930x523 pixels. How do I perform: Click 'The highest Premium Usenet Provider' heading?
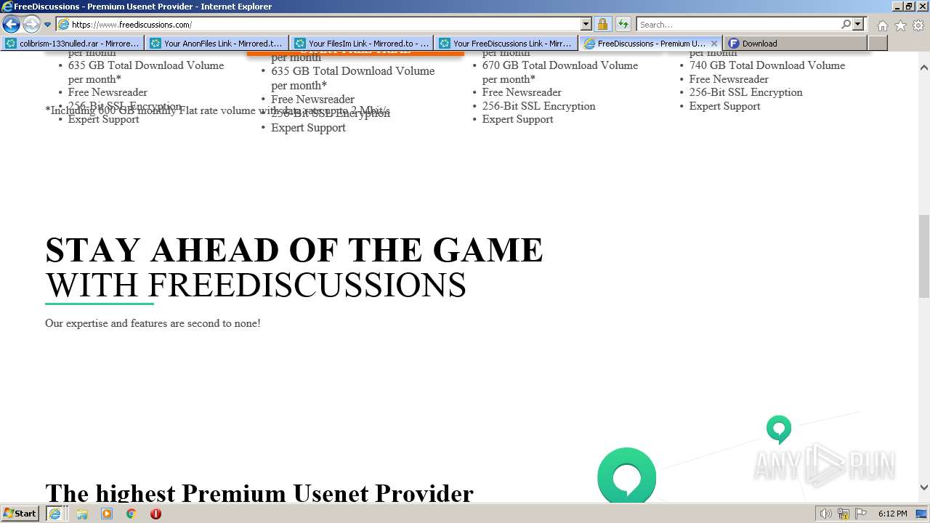point(259,493)
